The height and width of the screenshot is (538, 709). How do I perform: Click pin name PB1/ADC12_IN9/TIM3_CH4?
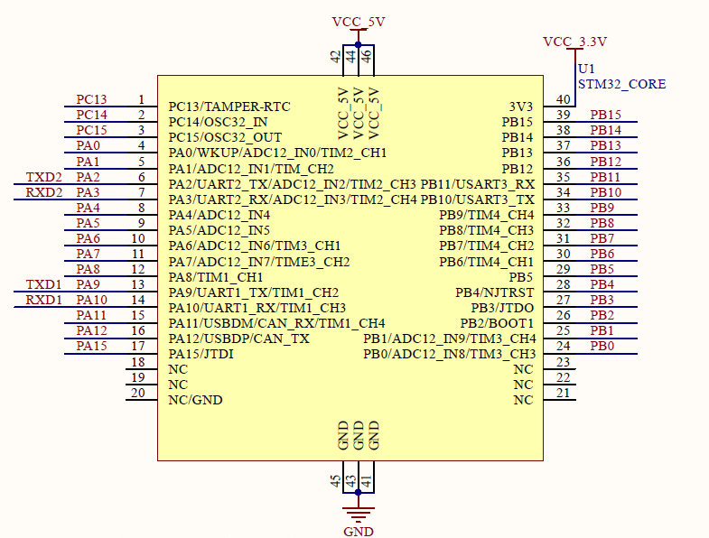coord(450,339)
